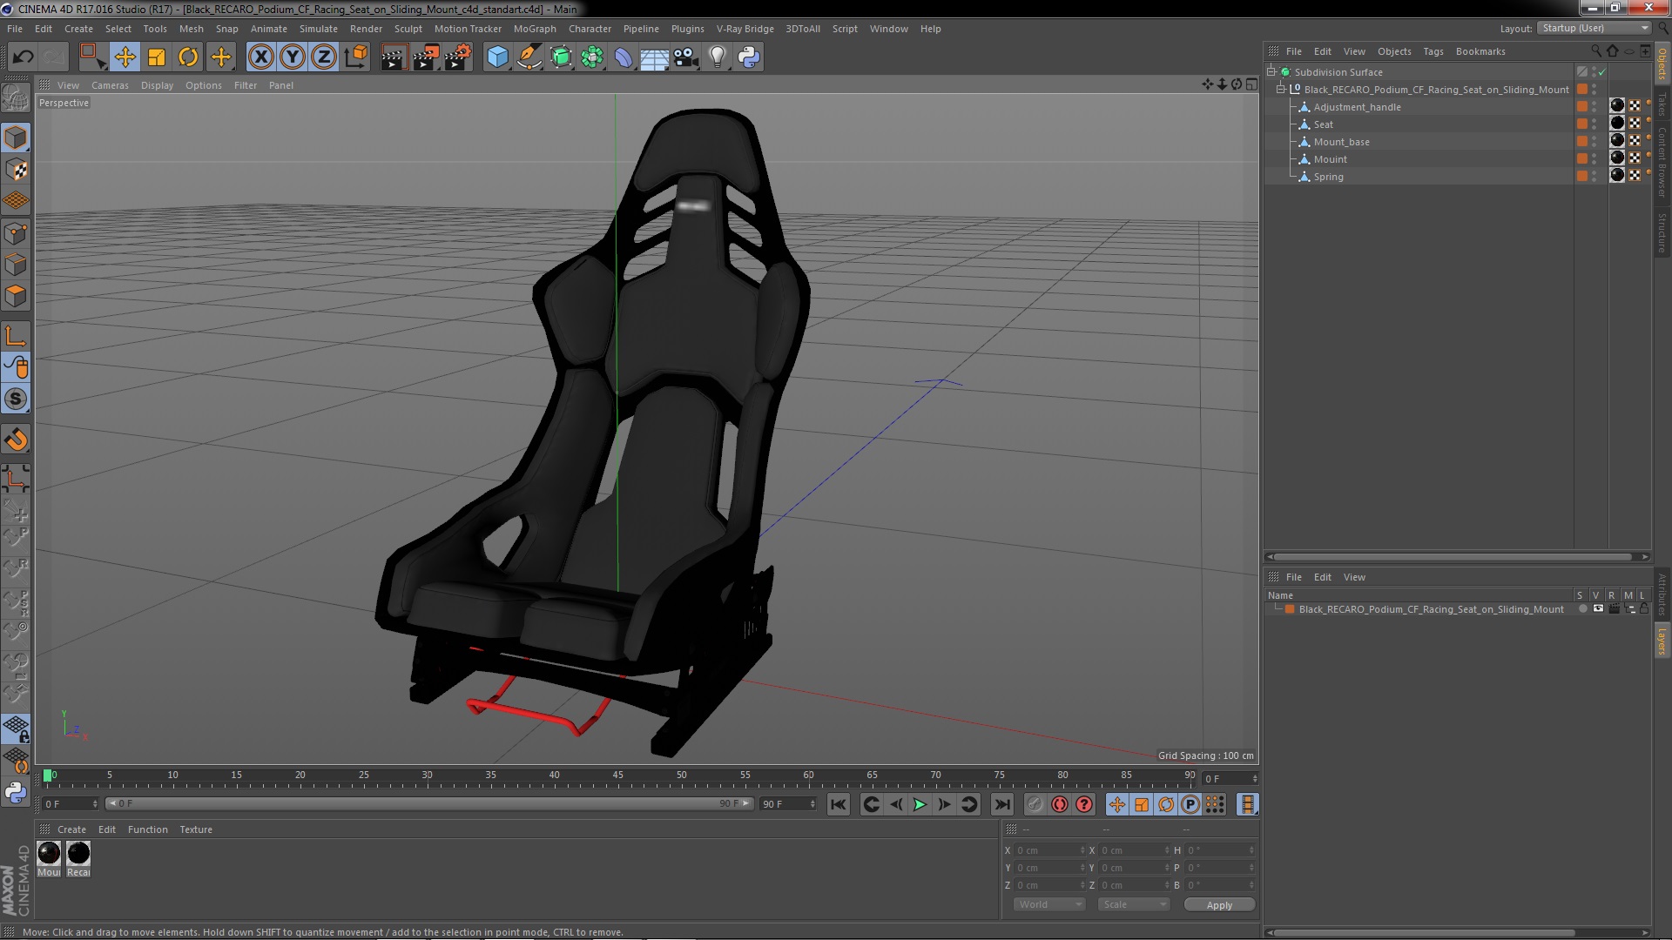Open the World coordinate dropdown
Screen dimensions: 1672x940
point(1049,904)
